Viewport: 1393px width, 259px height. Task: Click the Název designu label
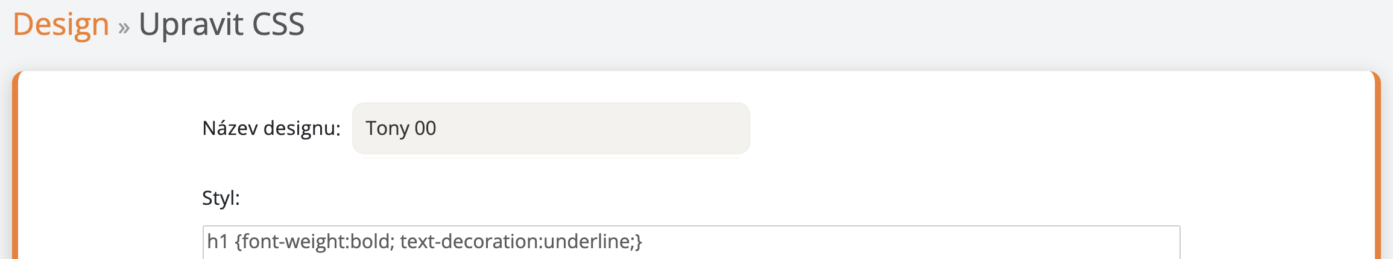[x=271, y=128]
